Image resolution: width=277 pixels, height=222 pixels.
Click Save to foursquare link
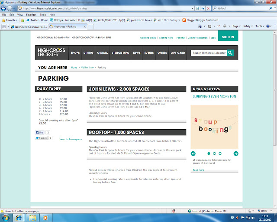(x=71, y=139)
